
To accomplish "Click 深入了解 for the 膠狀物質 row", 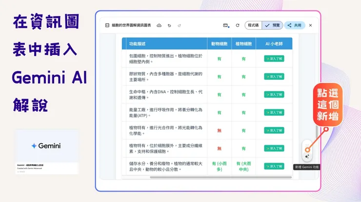I will 274,77.
